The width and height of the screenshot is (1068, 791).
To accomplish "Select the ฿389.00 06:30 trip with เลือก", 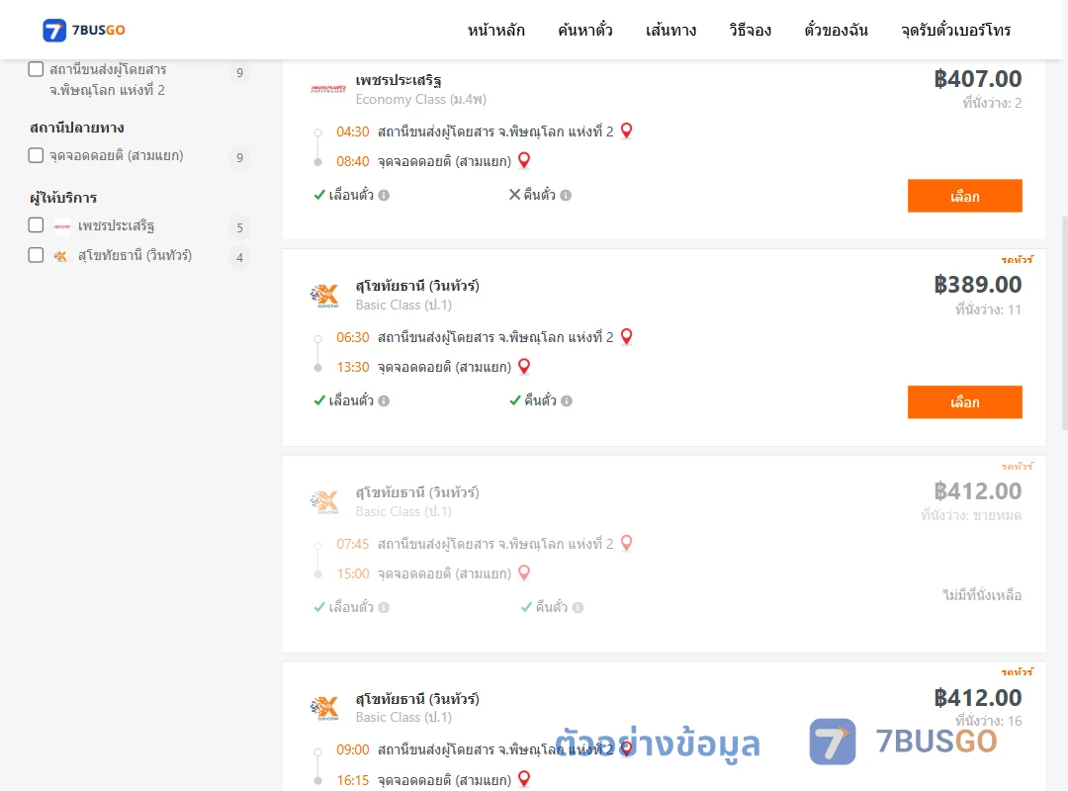I will coord(964,402).
